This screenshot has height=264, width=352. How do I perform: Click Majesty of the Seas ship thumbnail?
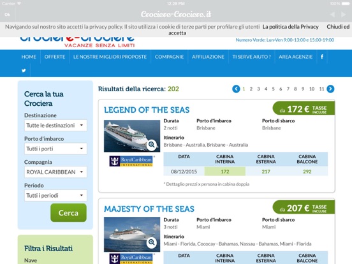pos(132,234)
